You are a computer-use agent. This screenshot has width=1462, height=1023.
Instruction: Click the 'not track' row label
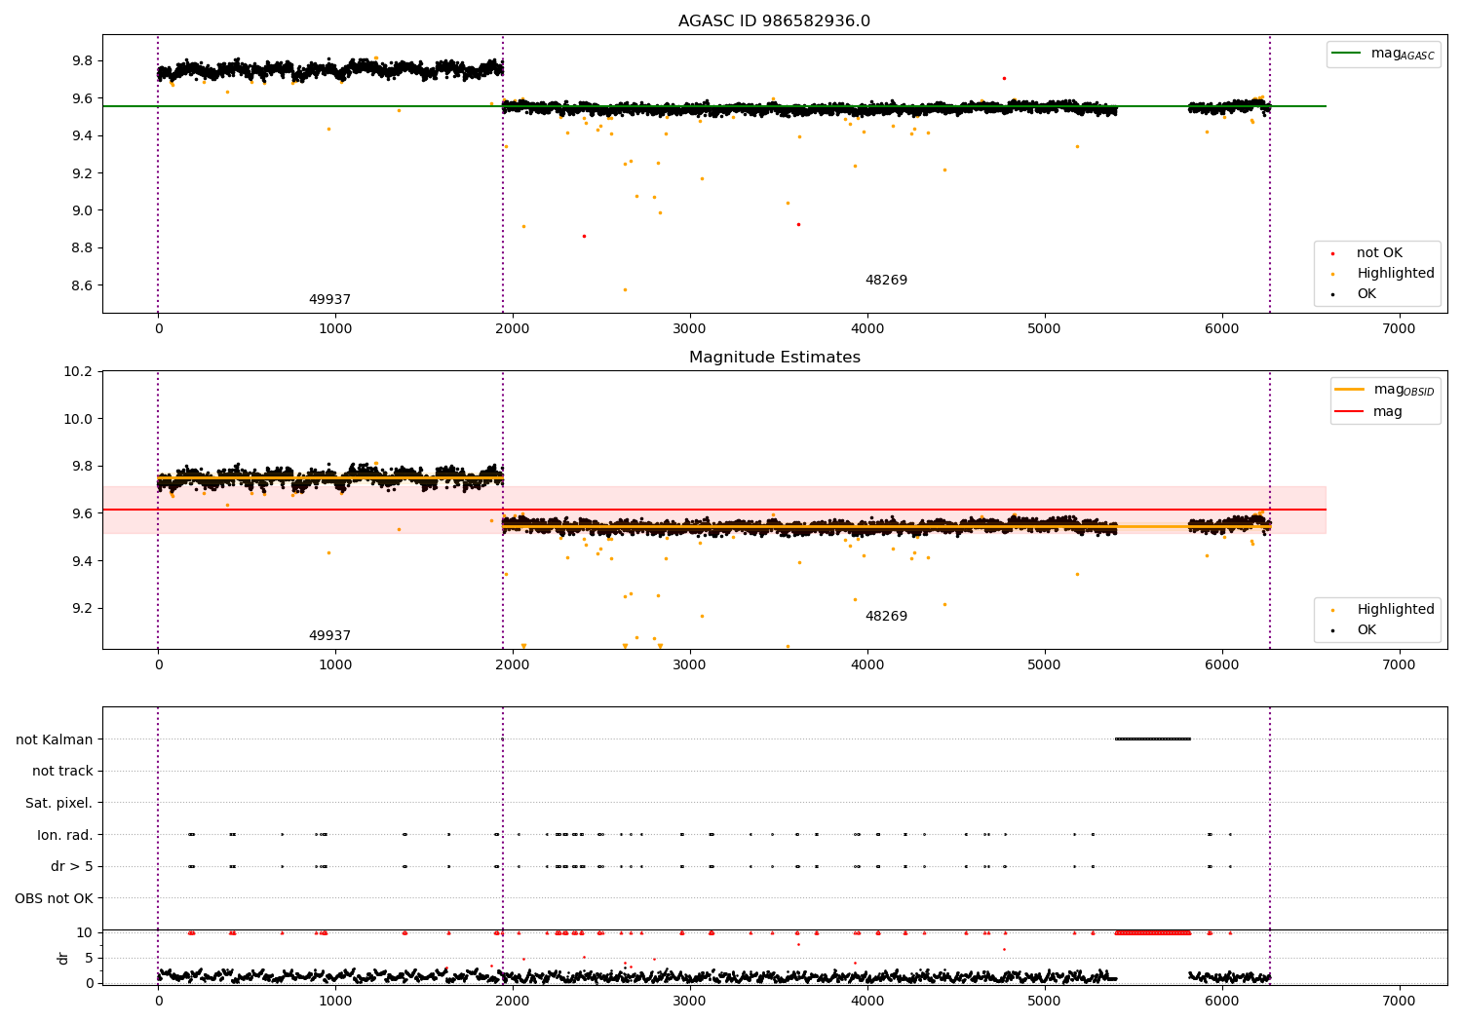(x=62, y=771)
